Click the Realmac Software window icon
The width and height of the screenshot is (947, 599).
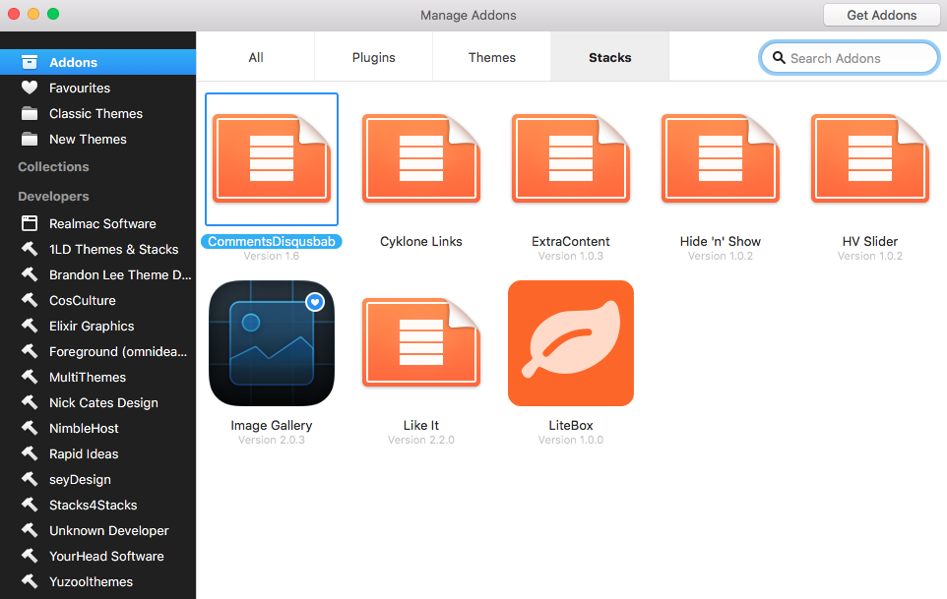point(29,223)
